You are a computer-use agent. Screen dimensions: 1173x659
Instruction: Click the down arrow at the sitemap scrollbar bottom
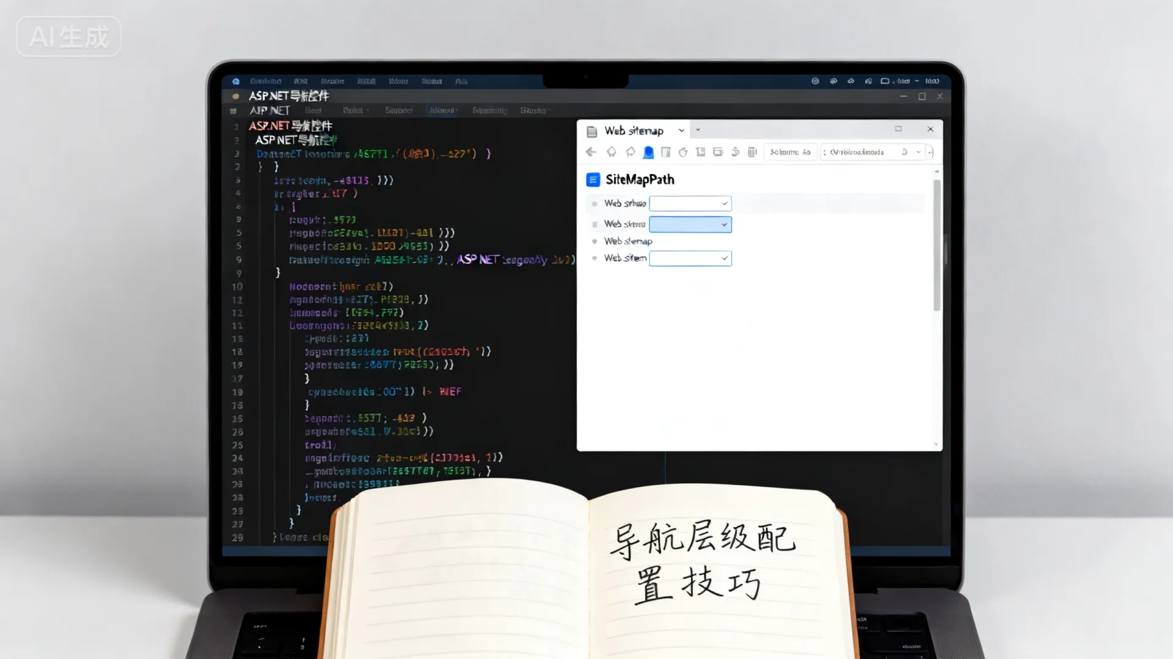(936, 445)
